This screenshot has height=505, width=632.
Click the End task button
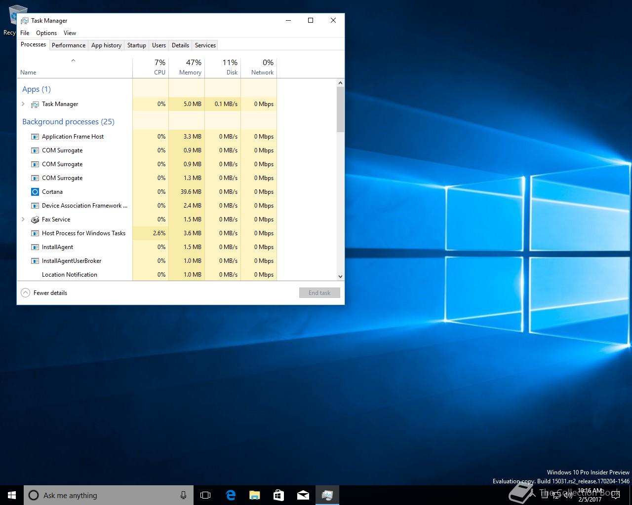(319, 293)
